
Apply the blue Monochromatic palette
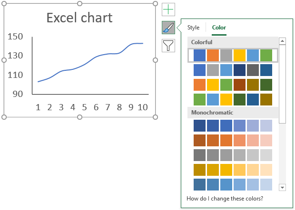233,125
